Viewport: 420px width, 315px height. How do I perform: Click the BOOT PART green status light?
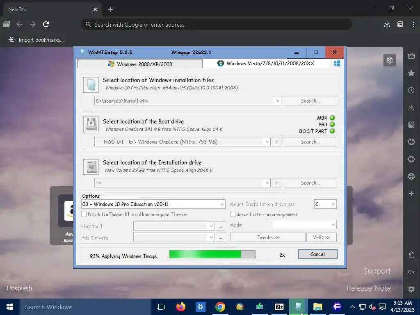(332, 131)
